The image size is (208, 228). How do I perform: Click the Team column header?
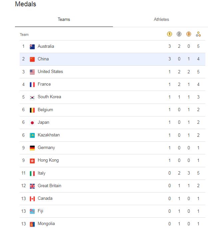point(24,35)
